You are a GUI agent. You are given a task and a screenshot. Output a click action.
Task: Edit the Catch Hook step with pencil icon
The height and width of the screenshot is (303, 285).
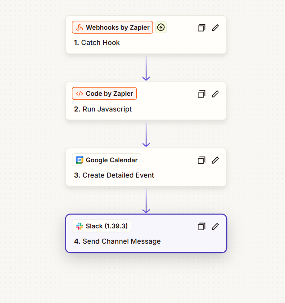click(215, 27)
